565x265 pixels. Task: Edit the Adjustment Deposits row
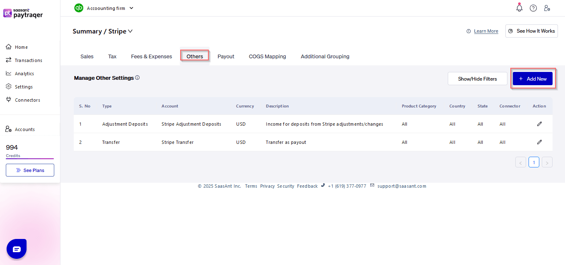tap(539, 124)
